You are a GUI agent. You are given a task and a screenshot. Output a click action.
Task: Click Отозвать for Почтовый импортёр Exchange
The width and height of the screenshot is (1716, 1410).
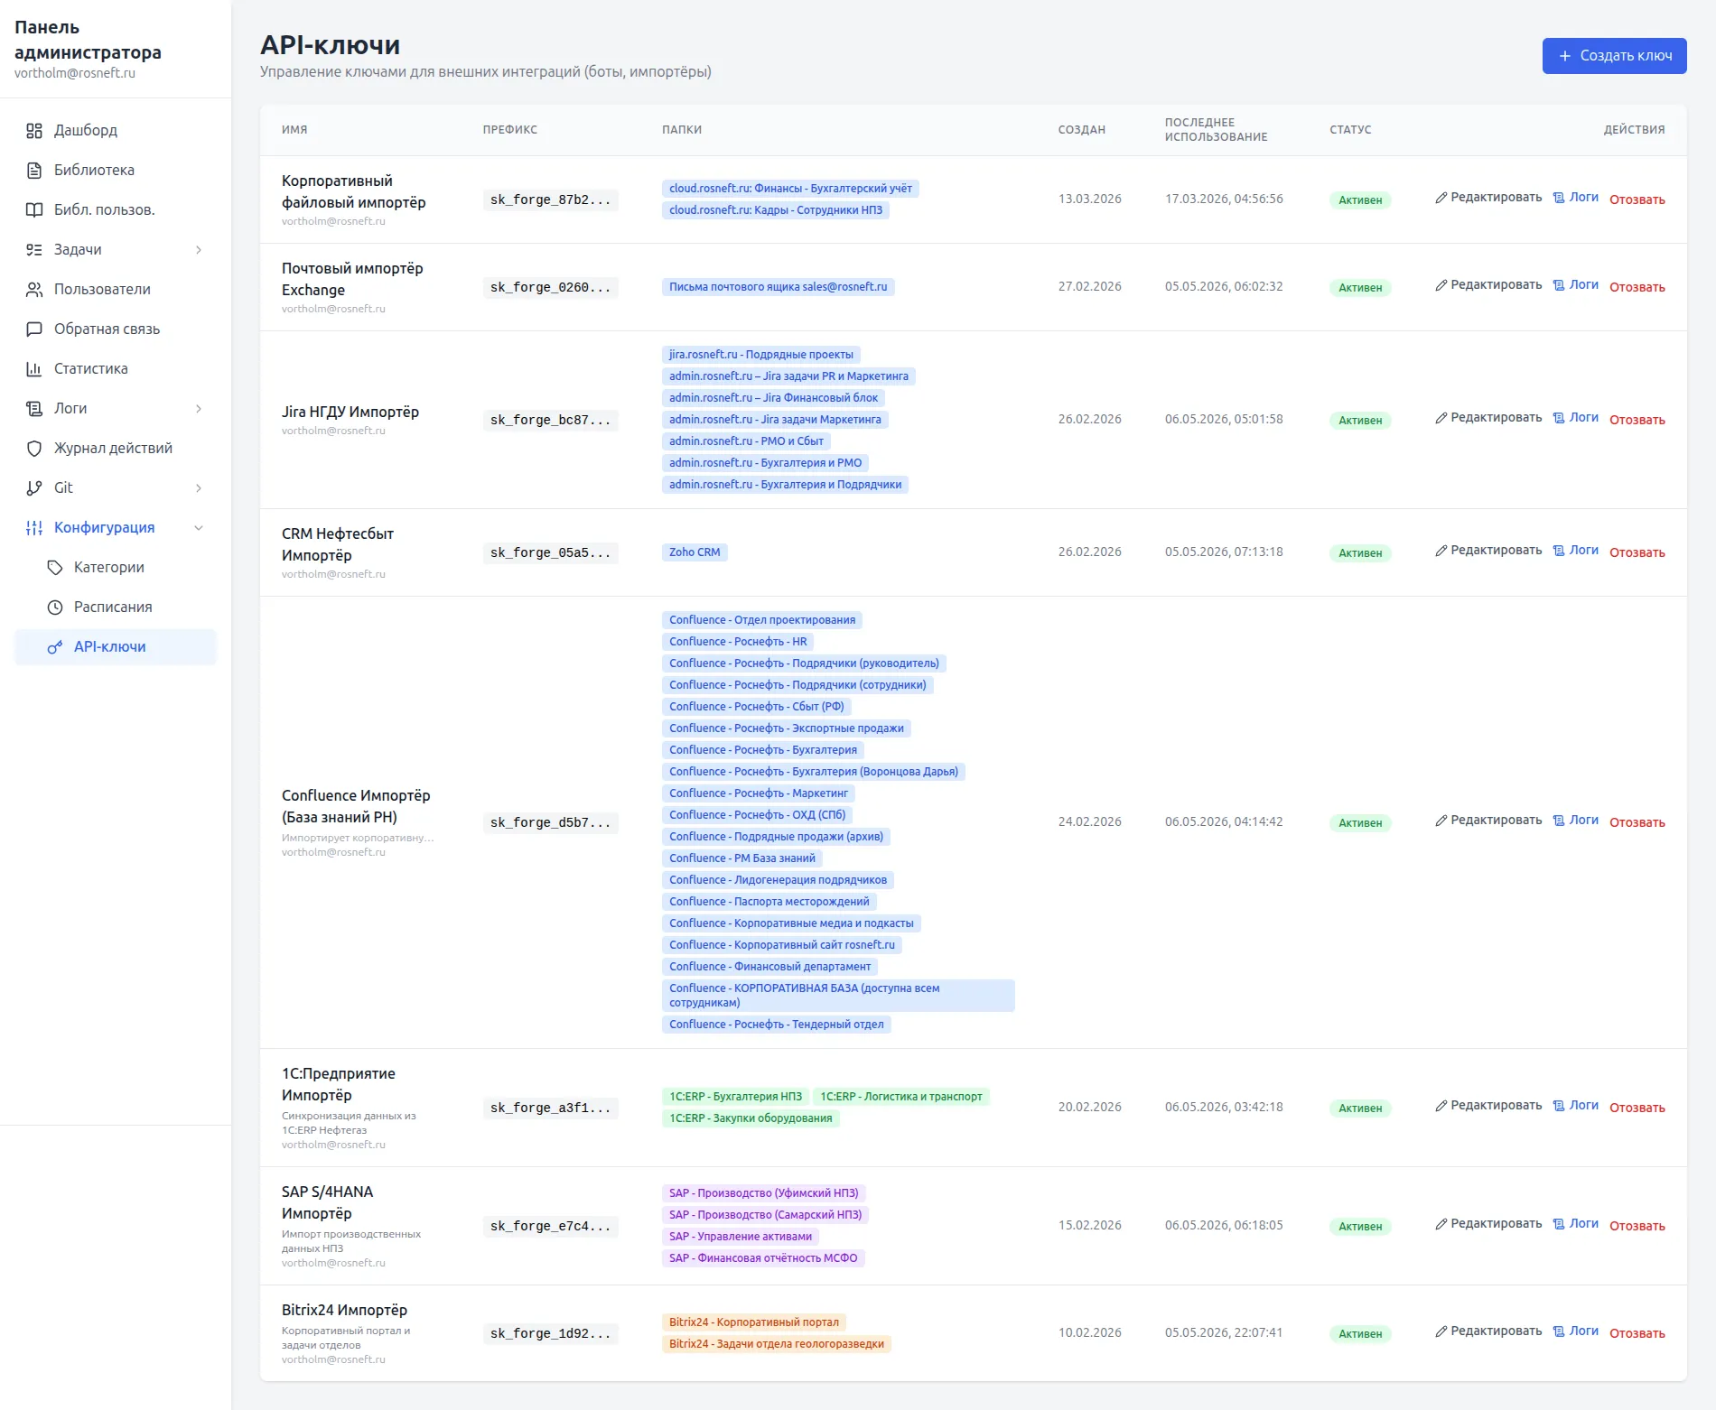(x=1637, y=288)
